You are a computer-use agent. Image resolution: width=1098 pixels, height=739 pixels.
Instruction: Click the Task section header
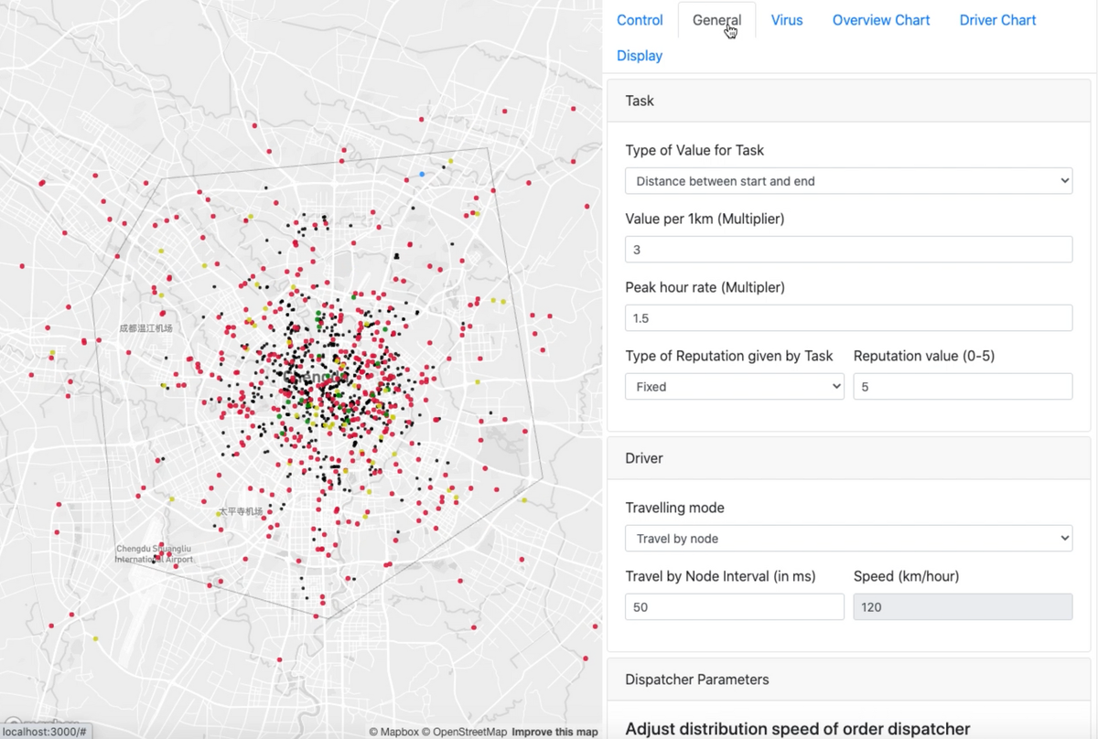point(639,101)
